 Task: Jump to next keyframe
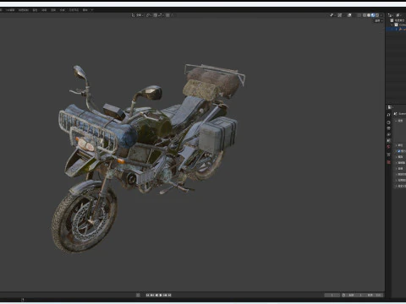(165, 295)
